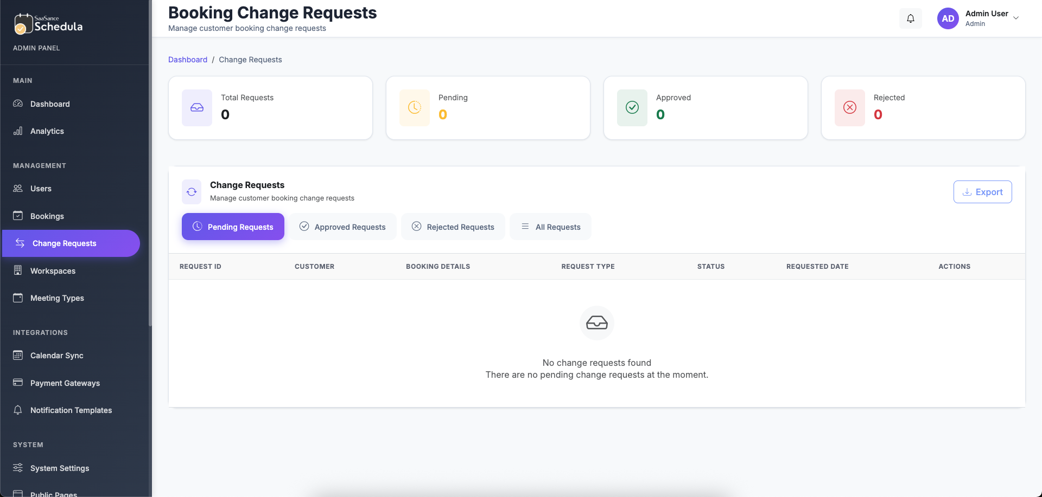Open the All Requests tab
Viewport: 1042px width, 497px height.
[550, 227]
